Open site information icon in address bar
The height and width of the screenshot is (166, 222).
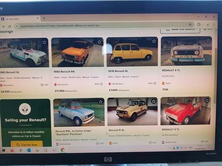(17, 26)
